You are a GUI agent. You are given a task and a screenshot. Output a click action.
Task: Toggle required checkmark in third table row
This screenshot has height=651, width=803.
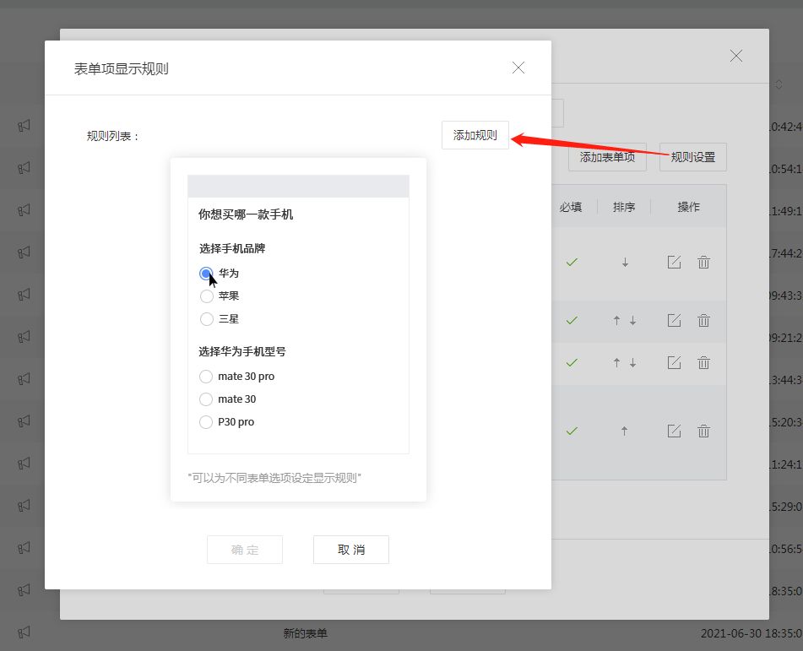(572, 362)
